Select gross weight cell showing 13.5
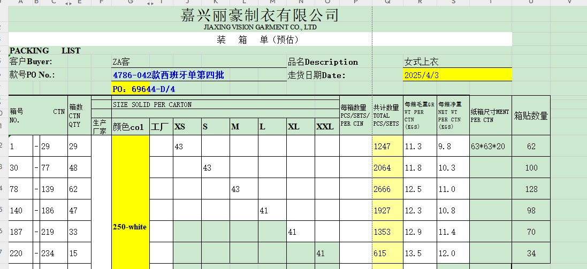 click(x=420, y=253)
